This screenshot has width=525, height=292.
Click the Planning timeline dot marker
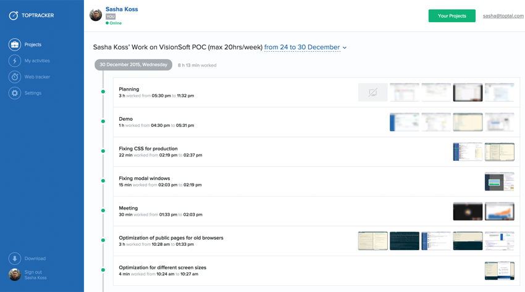(x=103, y=92)
